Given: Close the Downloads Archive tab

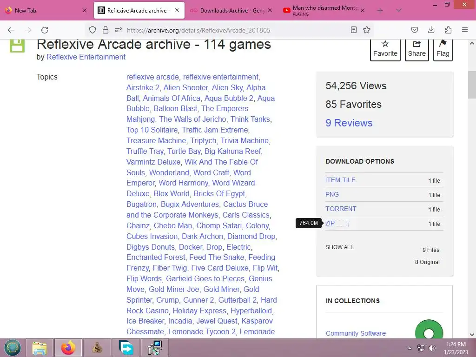Looking at the screenshot, I should pos(270,10).
